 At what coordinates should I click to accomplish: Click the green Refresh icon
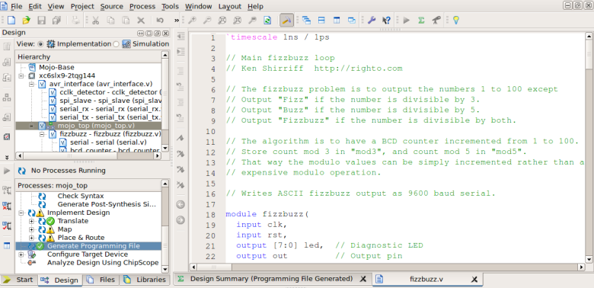tap(267, 20)
